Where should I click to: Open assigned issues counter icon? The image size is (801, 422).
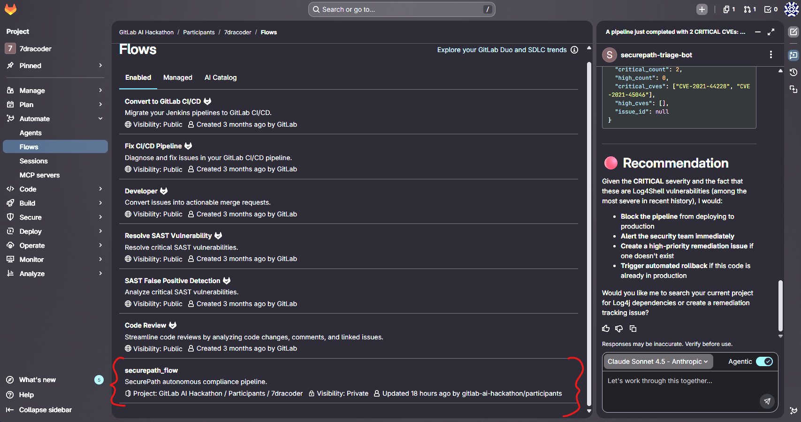click(729, 9)
